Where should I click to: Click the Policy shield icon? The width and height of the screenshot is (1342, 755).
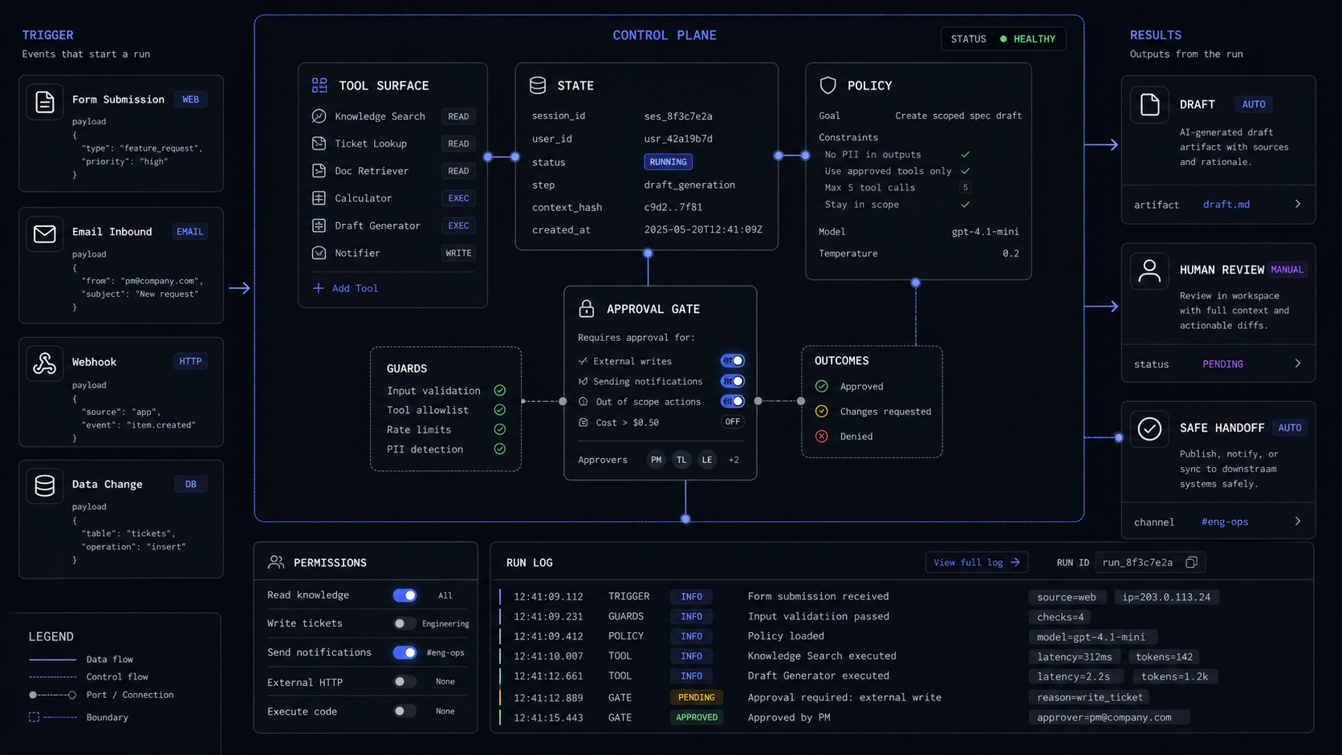[828, 85]
